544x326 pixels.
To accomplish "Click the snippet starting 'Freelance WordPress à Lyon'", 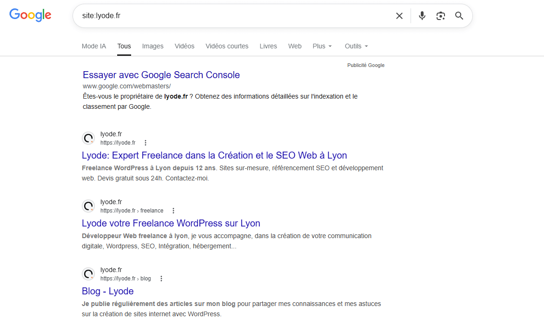I will tap(232, 173).
